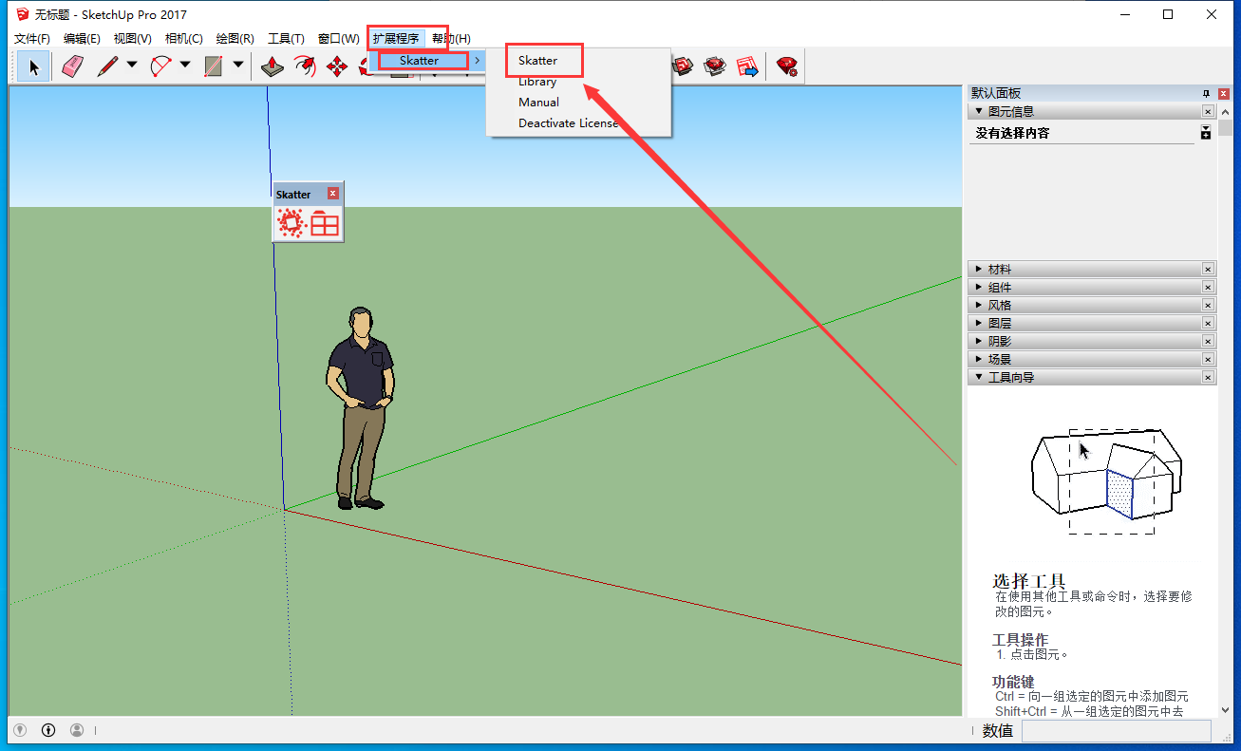
Task: Click the tray scrollbar down arrow
Action: [1224, 709]
